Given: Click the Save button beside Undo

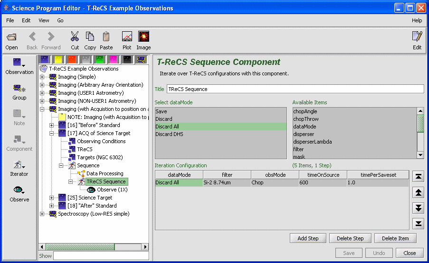Looking at the screenshot, I should pyautogui.click(x=349, y=253).
